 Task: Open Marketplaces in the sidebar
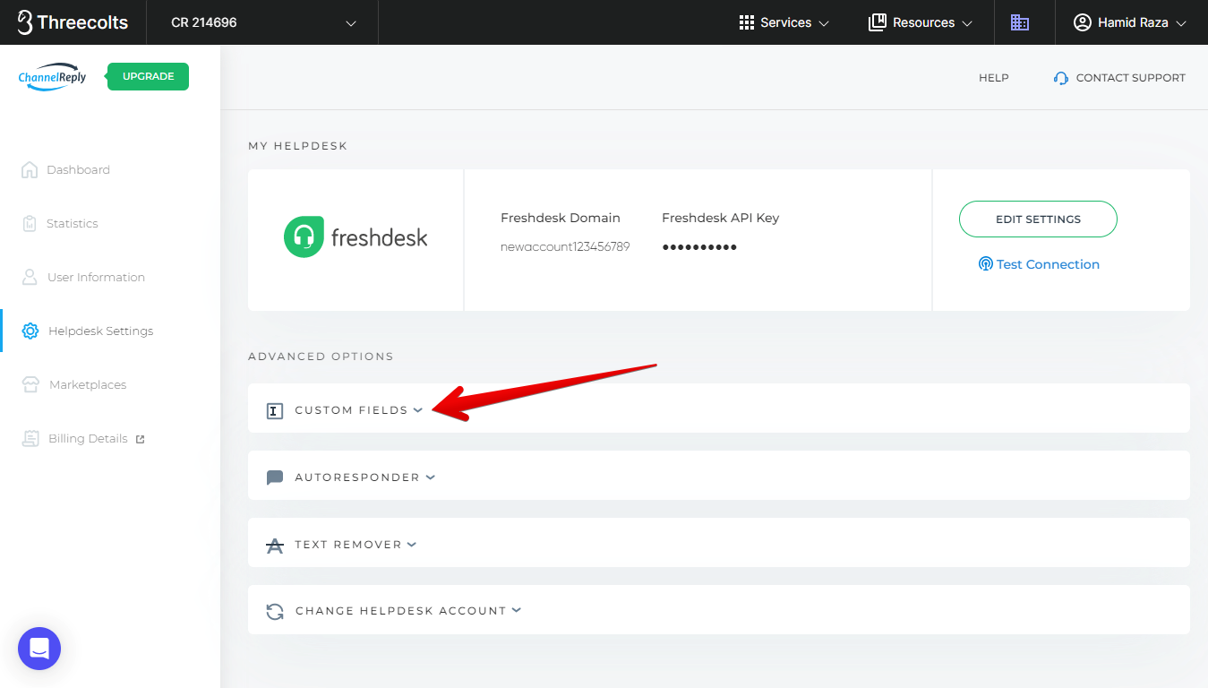point(88,384)
